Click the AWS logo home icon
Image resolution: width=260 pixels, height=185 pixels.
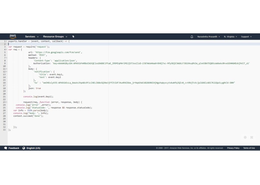13,36
